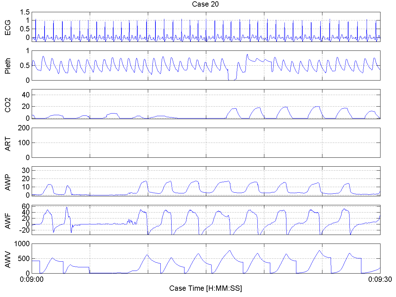Click inside the ECG waveform plot

click(x=206, y=27)
